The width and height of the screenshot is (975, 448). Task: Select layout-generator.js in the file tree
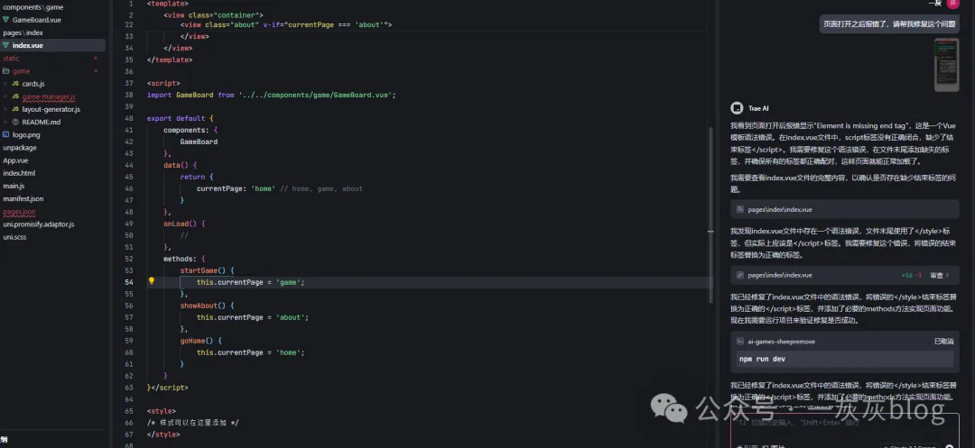pos(51,109)
